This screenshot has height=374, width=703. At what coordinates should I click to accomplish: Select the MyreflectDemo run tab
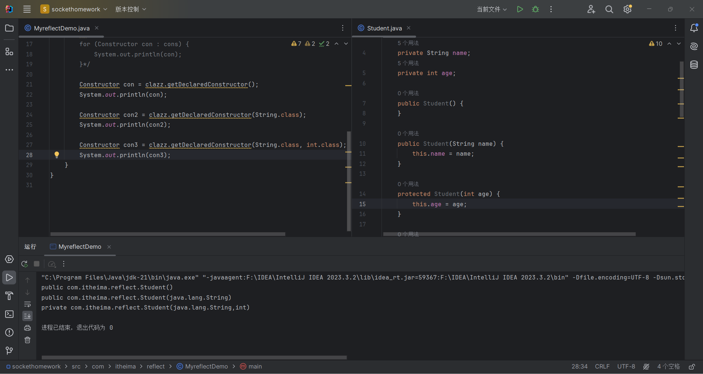(80, 247)
